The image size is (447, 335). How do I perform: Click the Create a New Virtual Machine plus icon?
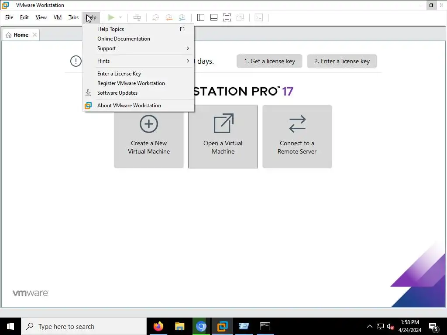(149, 124)
